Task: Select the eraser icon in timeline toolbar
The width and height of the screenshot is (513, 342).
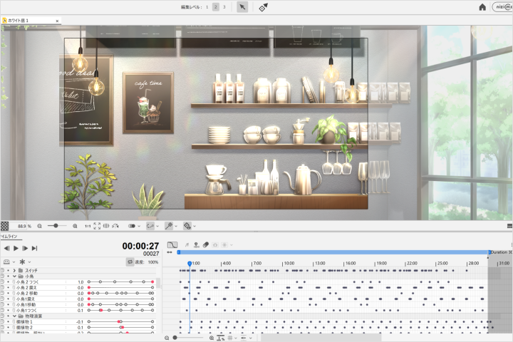Action: coord(206,245)
